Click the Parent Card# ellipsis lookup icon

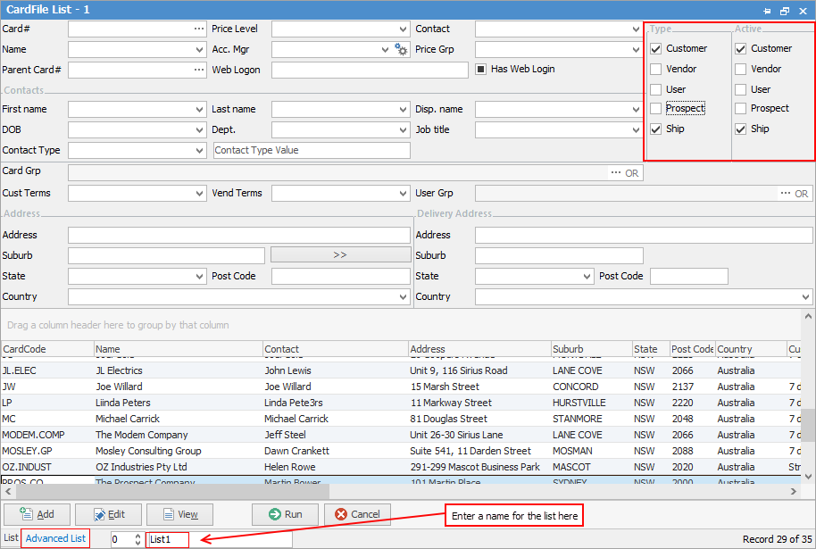(x=199, y=70)
